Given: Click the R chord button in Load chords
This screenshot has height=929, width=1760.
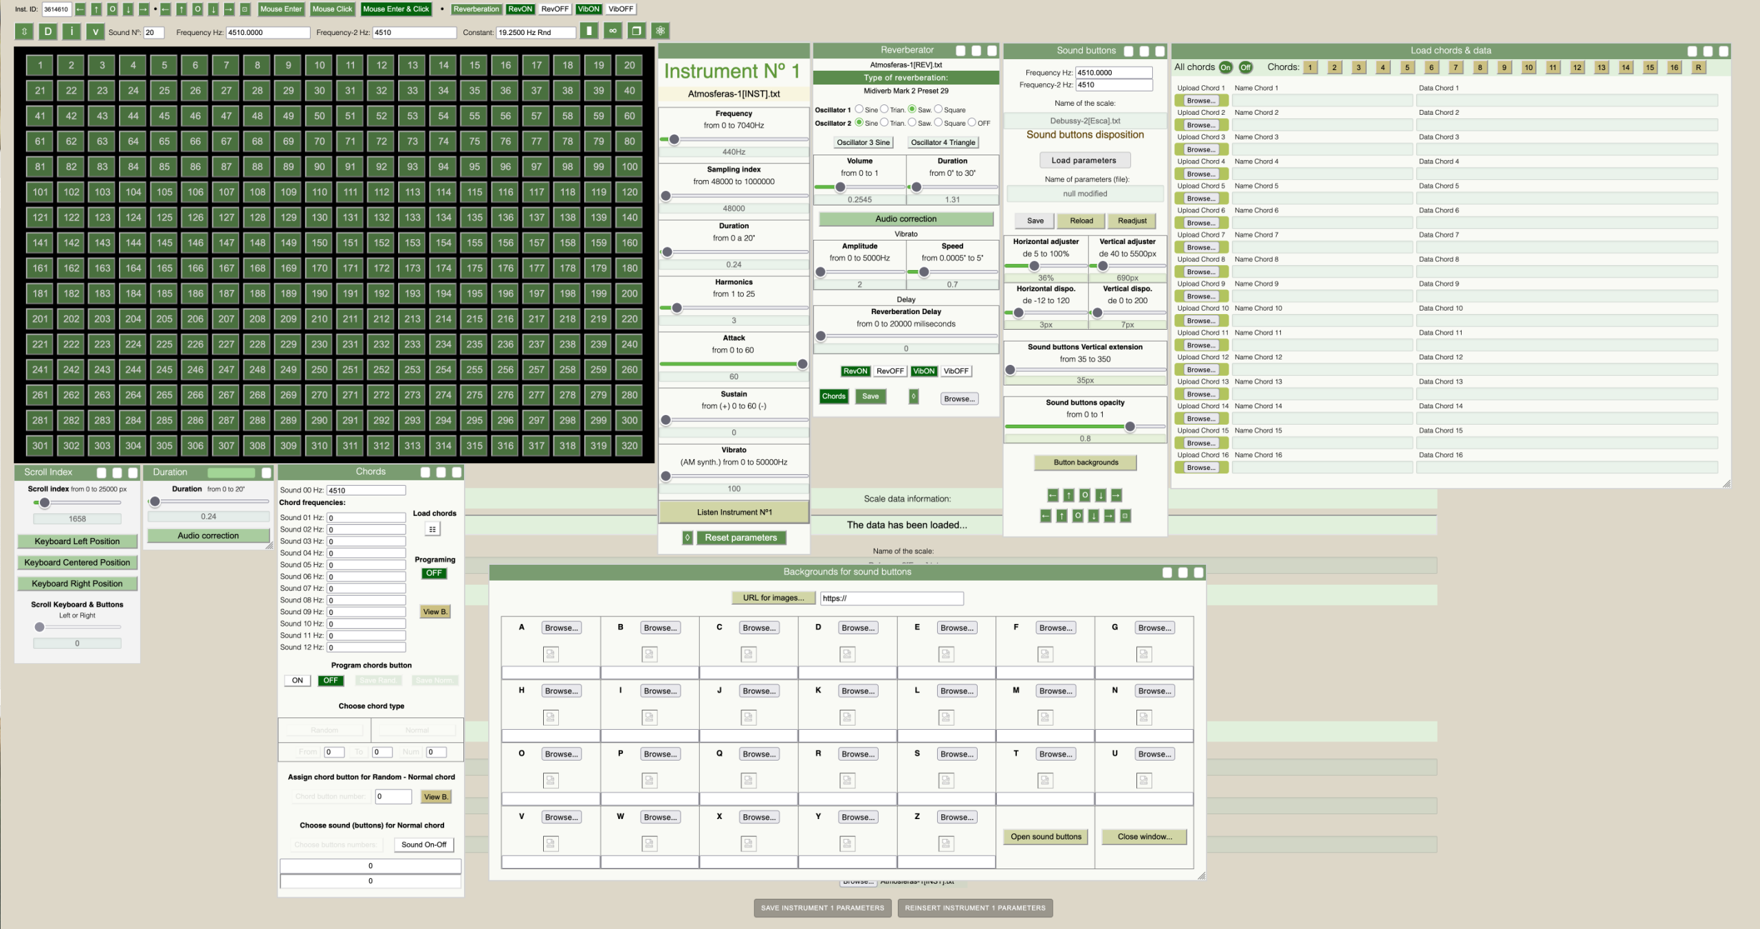Looking at the screenshot, I should click(1698, 67).
